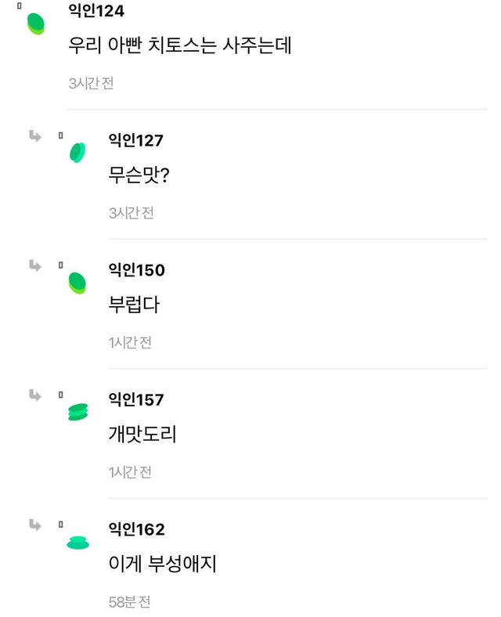This screenshot has height=617, width=501.
Task: Click the reply arrow next to 익인150
Action: [36, 265]
